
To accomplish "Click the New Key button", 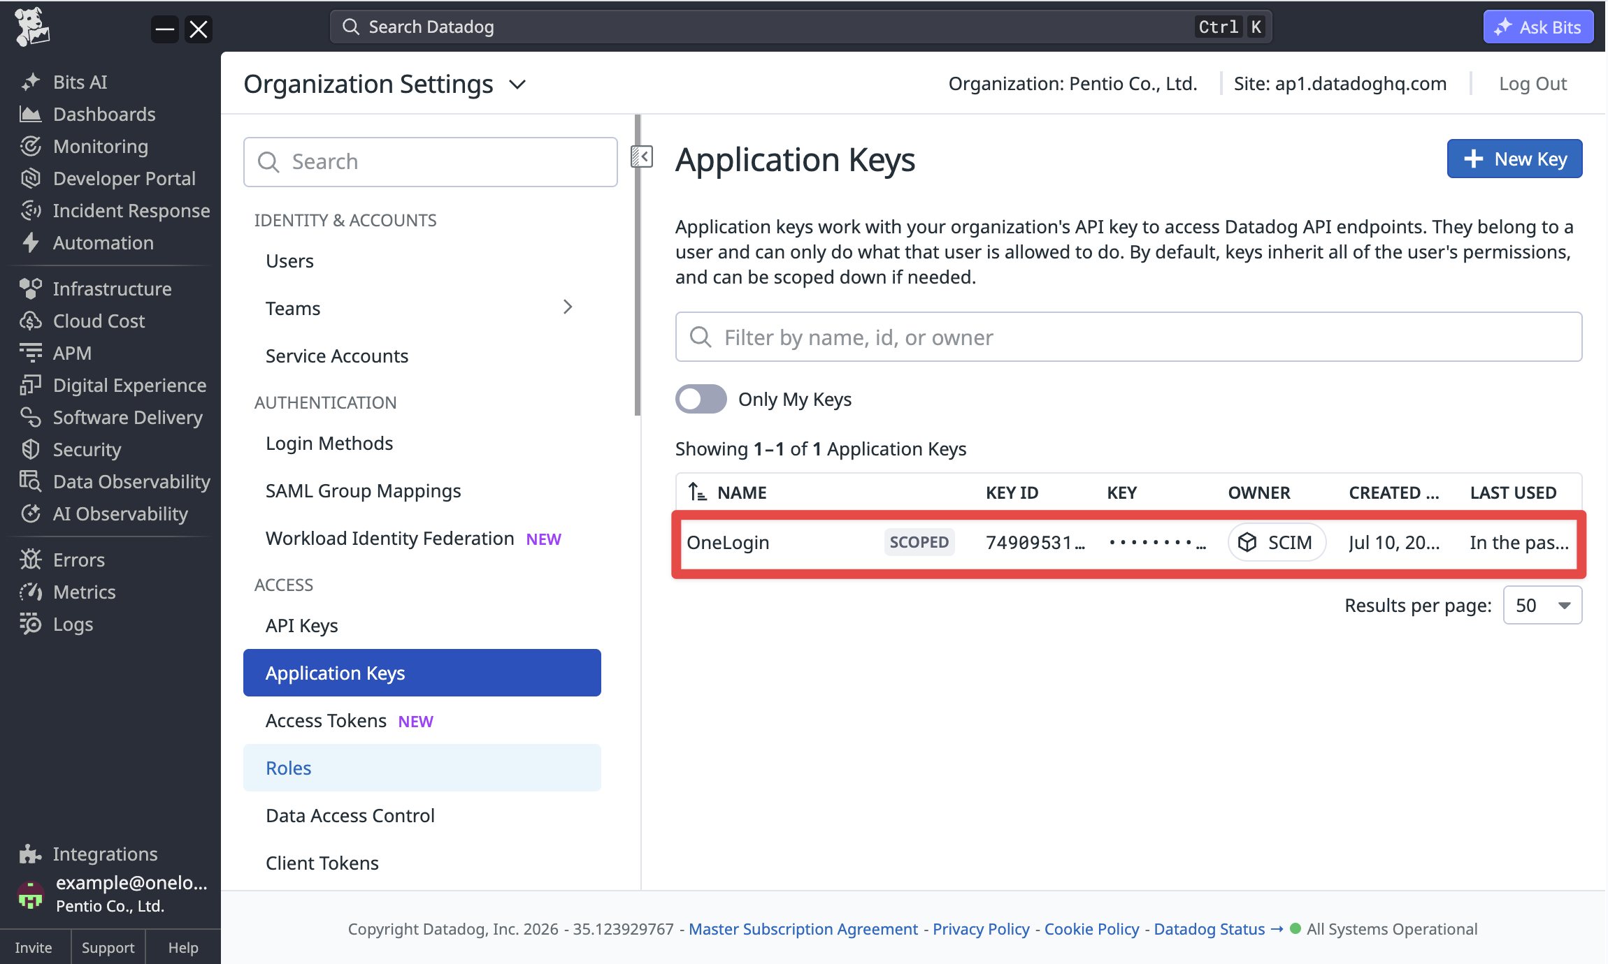I will [x=1514, y=159].
